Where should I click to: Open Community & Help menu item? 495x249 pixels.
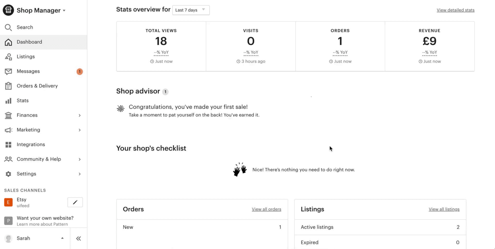[x=39, y=159]
